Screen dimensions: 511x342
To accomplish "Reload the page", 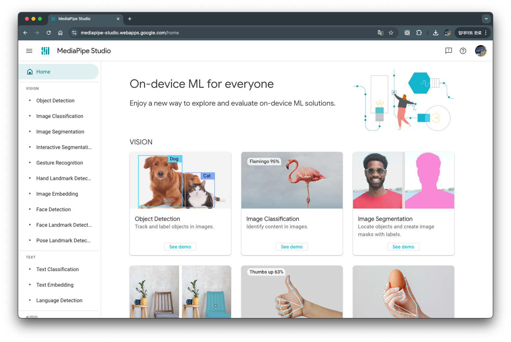I will 49,33.
